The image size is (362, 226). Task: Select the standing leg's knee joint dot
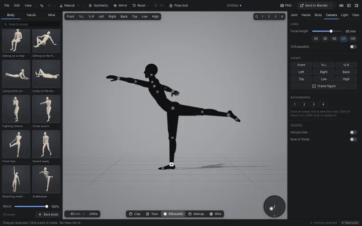pos(172,138)
